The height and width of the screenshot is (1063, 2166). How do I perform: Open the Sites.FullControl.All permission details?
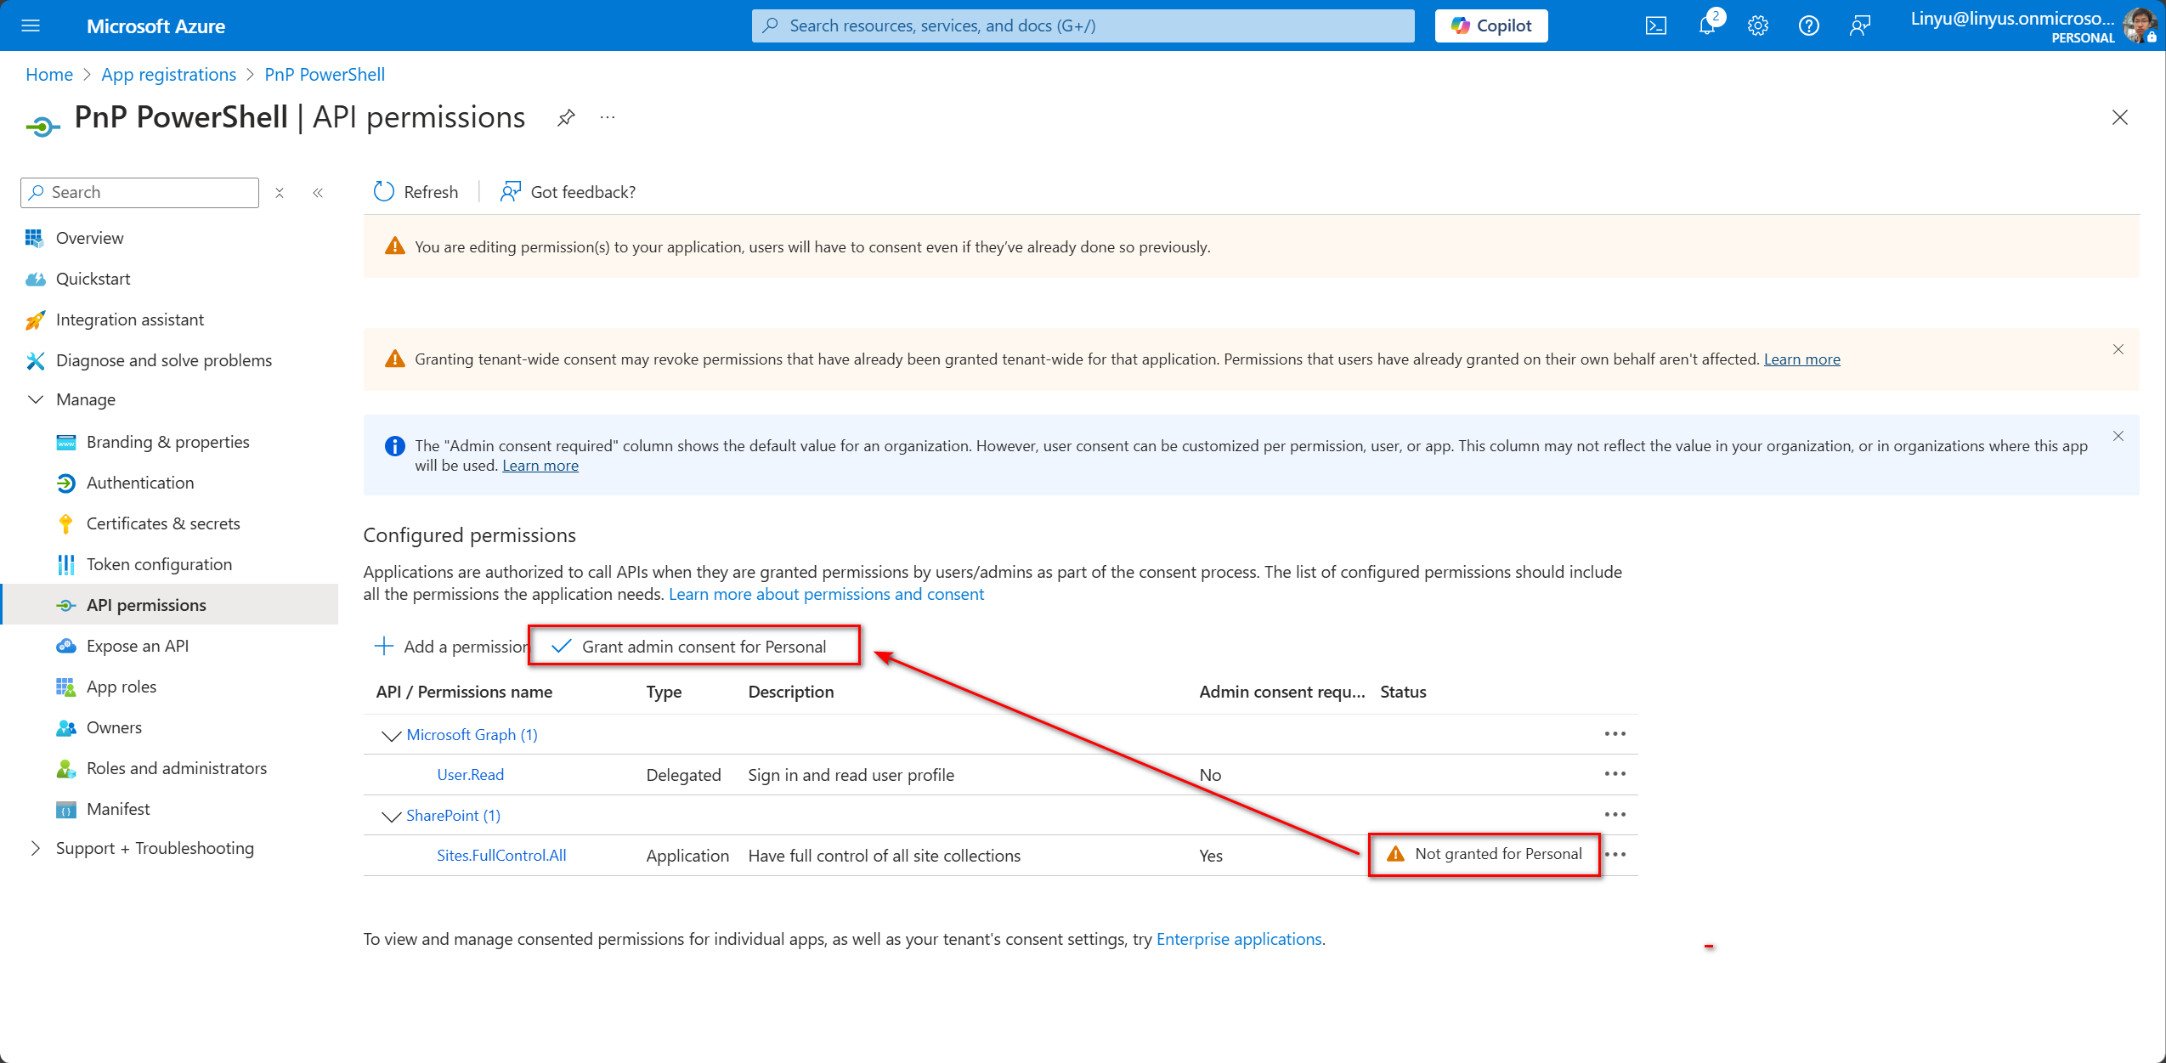tap(501, 855)
